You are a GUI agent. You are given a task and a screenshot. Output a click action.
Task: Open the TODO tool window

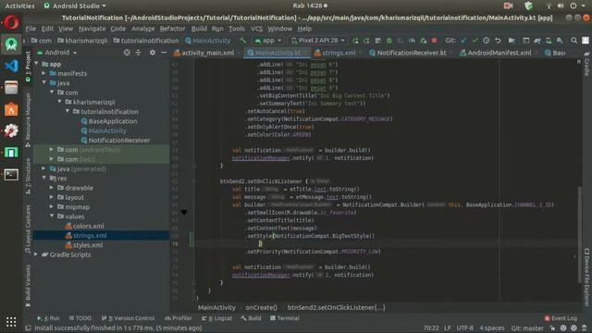coord(80,318)
